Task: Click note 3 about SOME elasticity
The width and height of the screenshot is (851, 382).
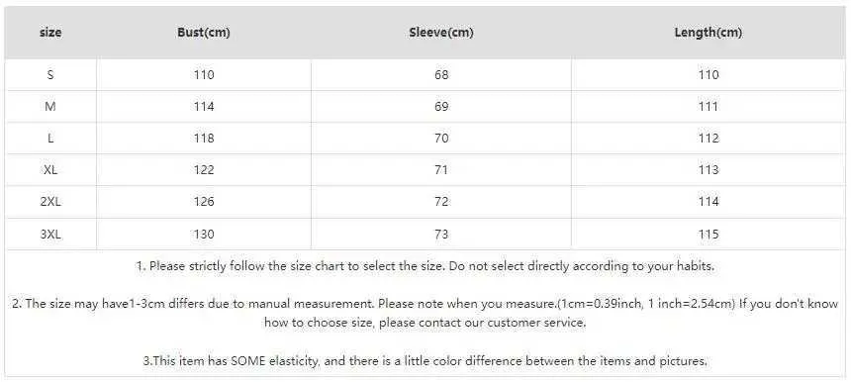Action: 425,361
